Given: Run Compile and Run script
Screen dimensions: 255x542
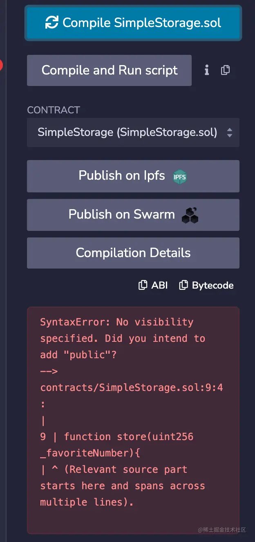Looking at the screenshot, I should tap(109, 70).
